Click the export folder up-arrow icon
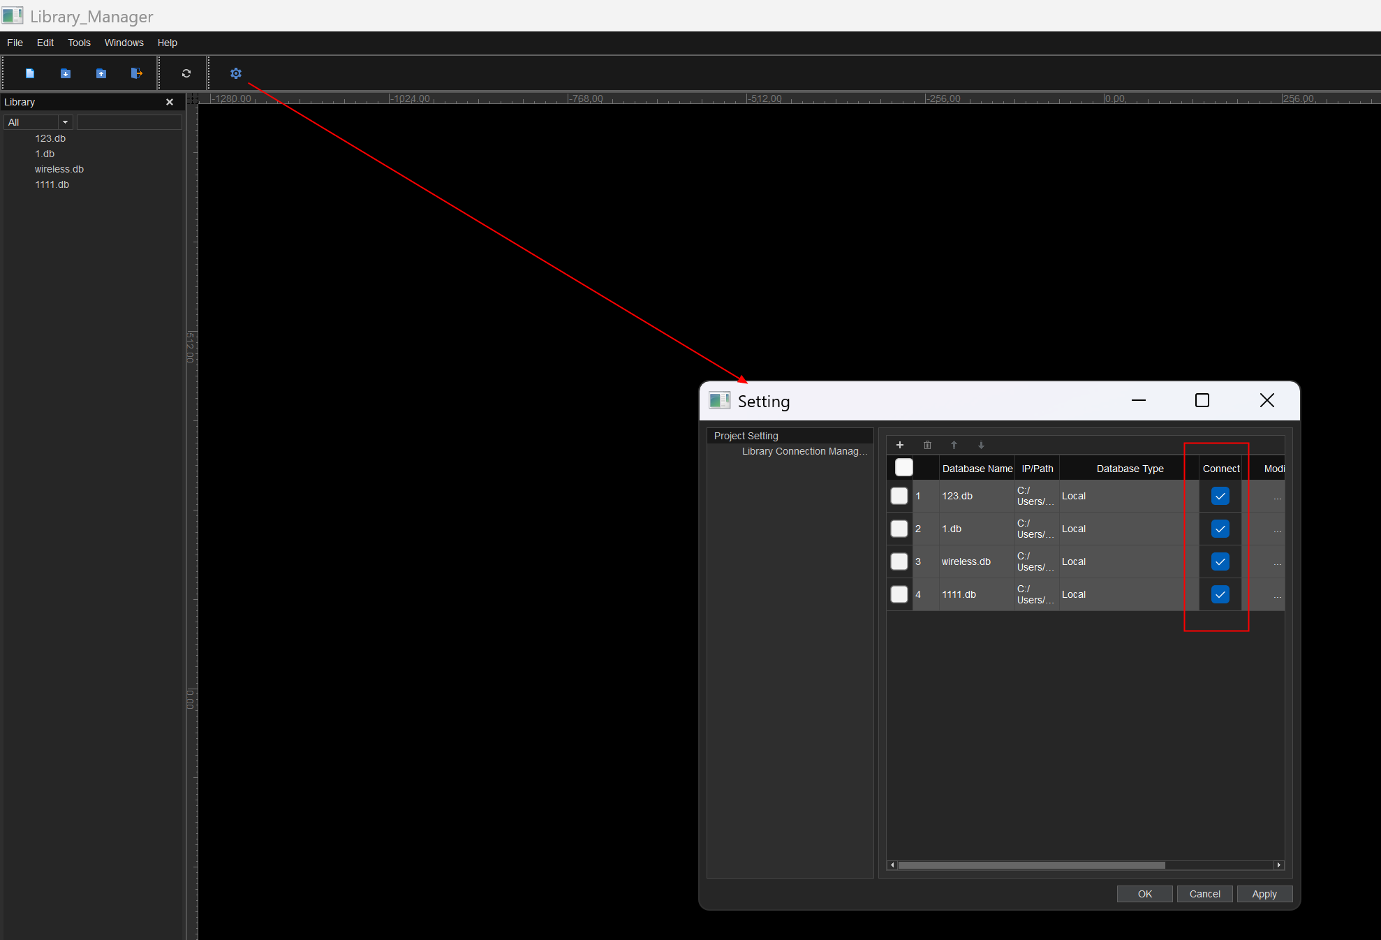This screenshot has height=940, width=1381. [x=101, y=73]
